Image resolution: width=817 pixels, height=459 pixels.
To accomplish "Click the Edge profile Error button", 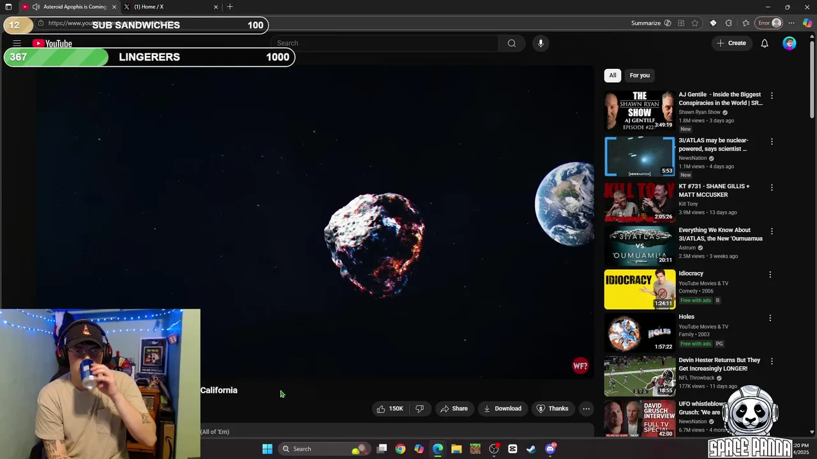I will click(x=769, y=23).
